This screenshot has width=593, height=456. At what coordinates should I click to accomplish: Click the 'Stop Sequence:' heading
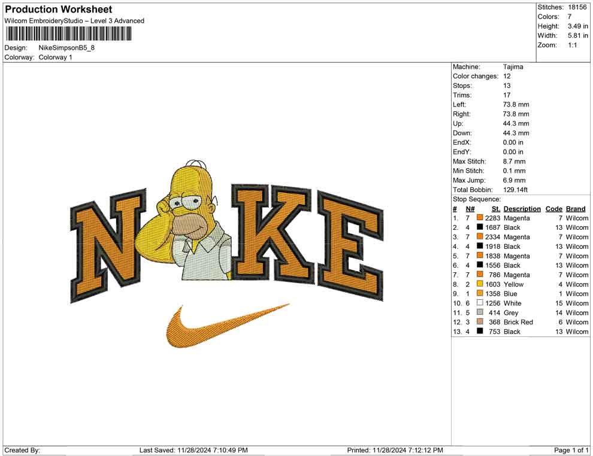477,199
